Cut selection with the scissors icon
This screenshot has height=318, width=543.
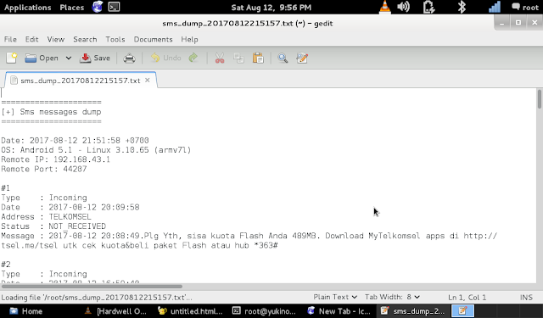[x=220, y=58]
